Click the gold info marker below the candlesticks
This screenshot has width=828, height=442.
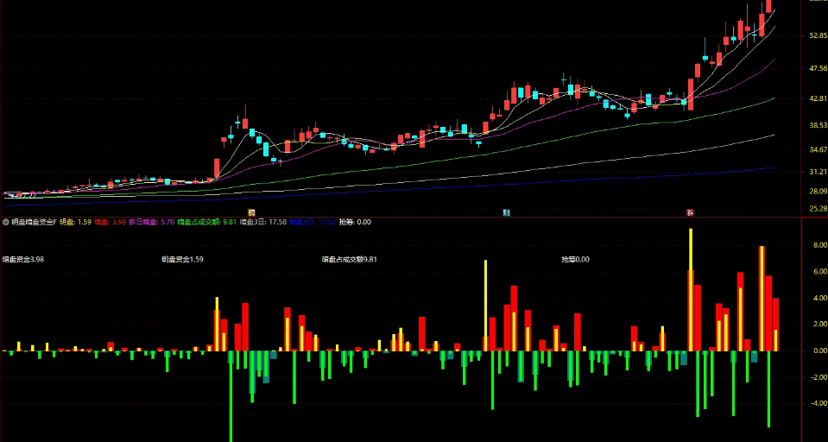coord(251,213)
